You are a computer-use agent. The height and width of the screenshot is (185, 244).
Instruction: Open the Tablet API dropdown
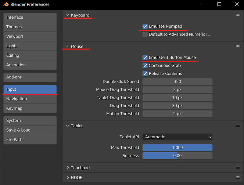click(x=178, y=137)
